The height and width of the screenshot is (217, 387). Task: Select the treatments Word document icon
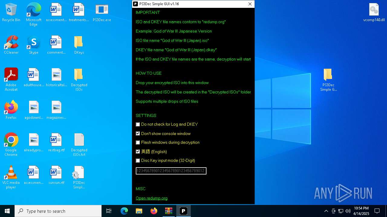[79, 13]
